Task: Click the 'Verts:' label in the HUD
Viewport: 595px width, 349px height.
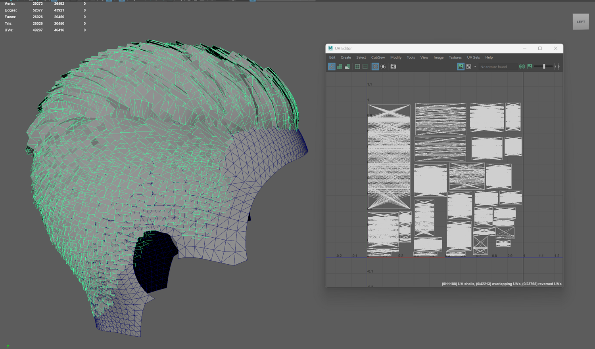Action: (x=10, y=4)
